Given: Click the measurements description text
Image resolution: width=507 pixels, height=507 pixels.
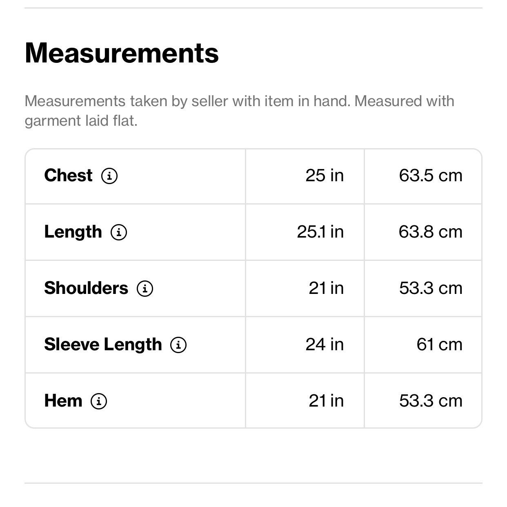Looking at the screenshot, I should (x=239, y=111).
